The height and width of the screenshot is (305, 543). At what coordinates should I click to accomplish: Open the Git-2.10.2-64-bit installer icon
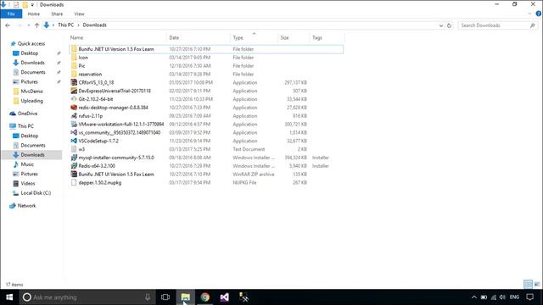click(74, 99)
